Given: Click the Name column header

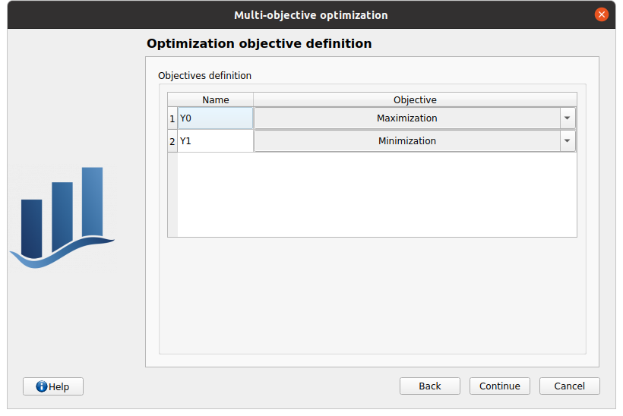Looking at the screenshot, I should click(215, 100).
